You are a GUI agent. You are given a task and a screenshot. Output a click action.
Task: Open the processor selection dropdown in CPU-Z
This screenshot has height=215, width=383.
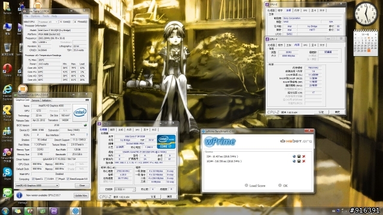[x=125, y=189]
